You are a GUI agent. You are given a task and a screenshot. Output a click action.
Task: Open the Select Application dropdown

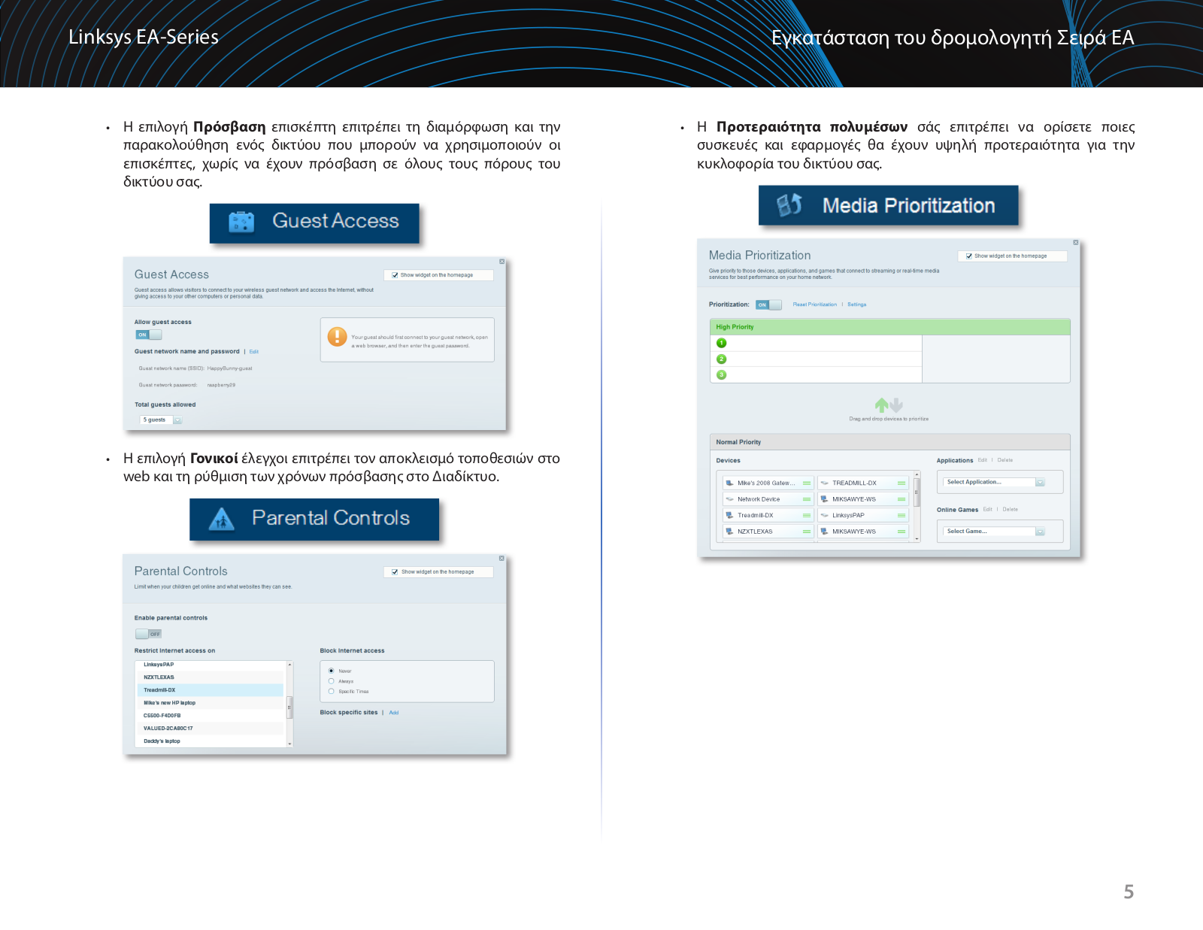click(x=995, y=482)
